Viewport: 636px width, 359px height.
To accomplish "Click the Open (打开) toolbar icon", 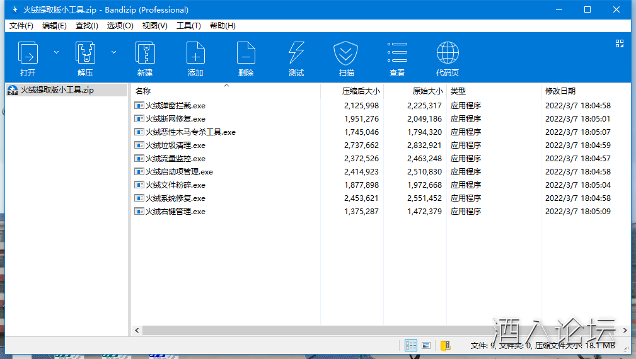I will click(x=28, y=53).
